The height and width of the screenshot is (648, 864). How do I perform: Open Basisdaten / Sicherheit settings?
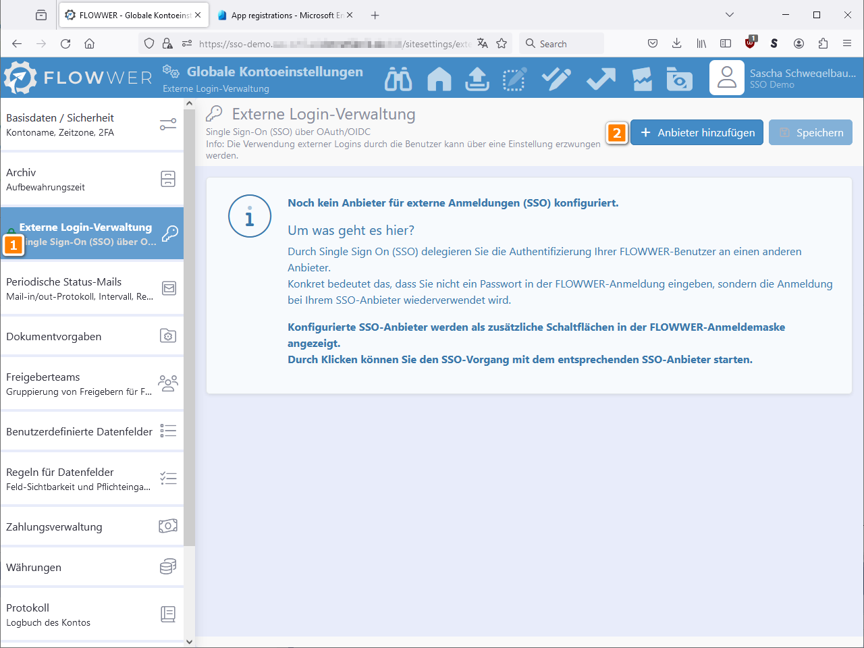click(x=92, y=125)
